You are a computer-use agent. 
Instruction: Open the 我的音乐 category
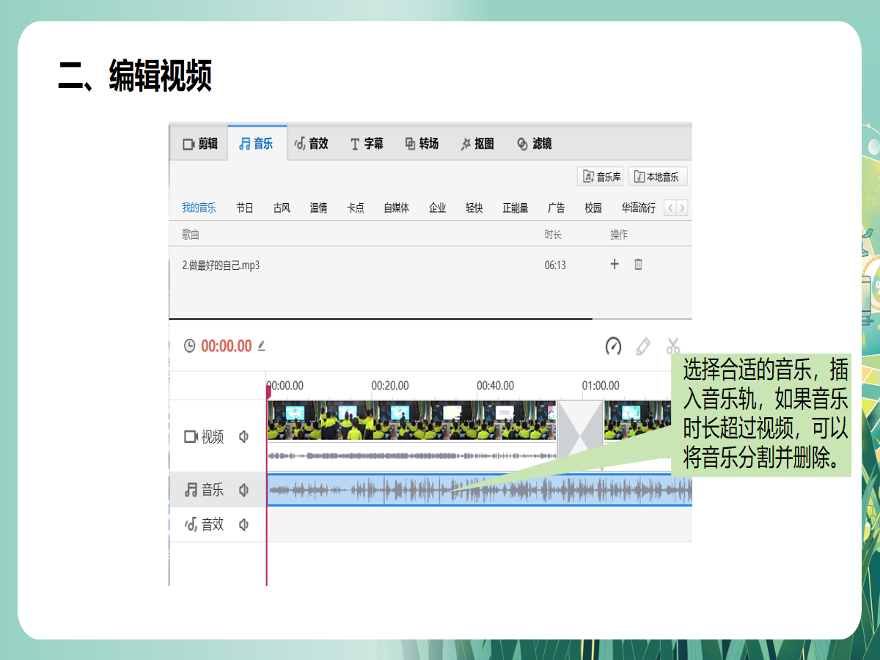point(198,208)
